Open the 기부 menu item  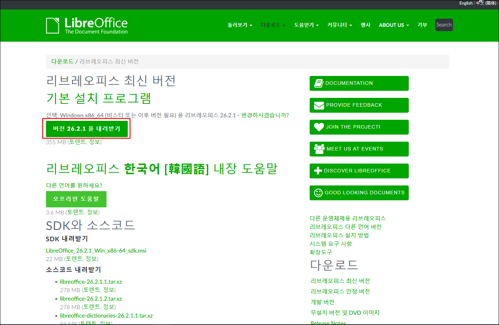[x=422, y=25]
